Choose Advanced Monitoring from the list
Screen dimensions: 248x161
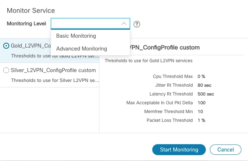[x=81, y=49]
